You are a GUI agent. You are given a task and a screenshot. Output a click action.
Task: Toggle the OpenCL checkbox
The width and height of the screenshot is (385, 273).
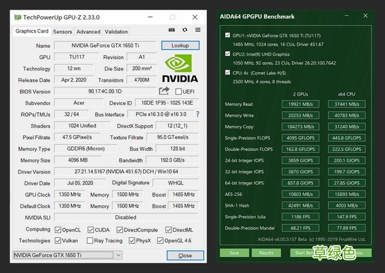[x=58, y=230]
